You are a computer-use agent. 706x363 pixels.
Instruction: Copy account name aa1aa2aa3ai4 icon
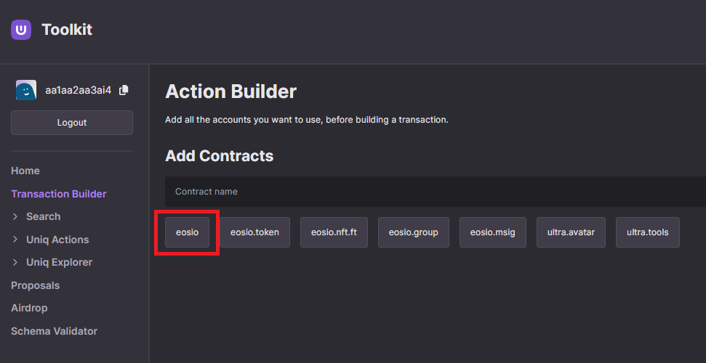click(124, 91)
